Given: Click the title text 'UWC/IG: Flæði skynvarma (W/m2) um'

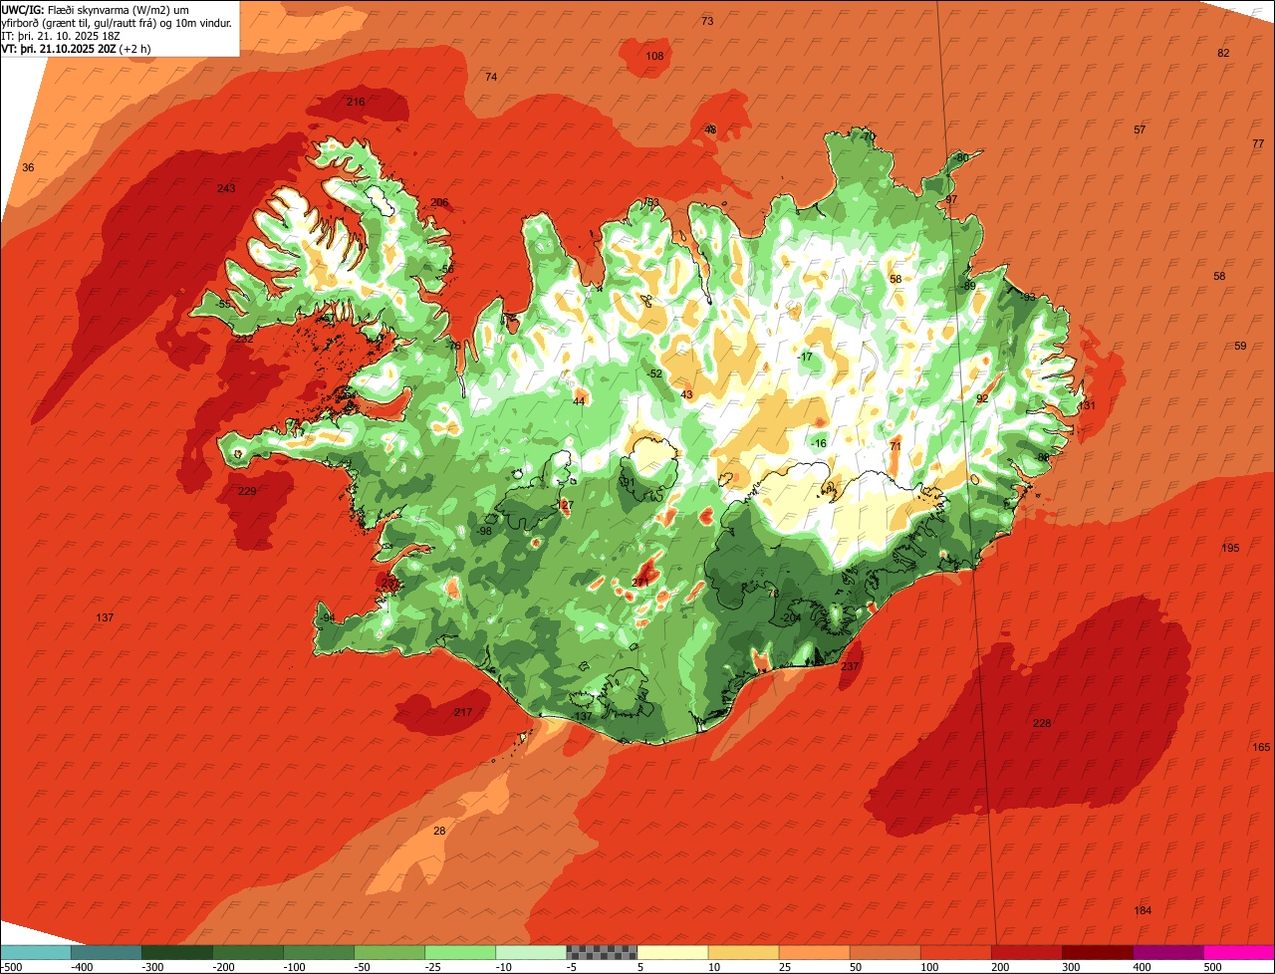Looking at the screenshot, I should click(95, 10).
